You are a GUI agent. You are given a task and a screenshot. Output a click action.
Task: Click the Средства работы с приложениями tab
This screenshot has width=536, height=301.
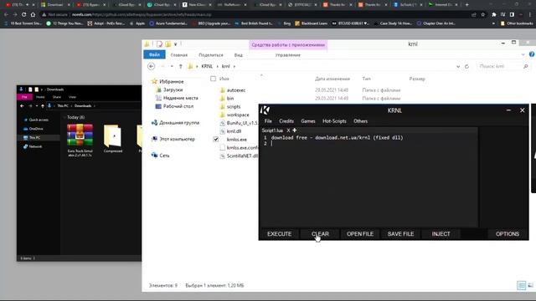coord(288,44)
